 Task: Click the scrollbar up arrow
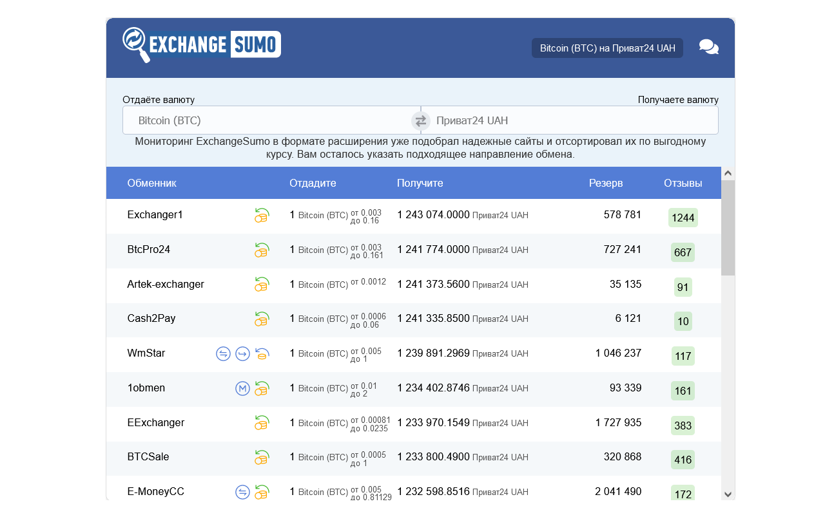[x=728, y=173]
